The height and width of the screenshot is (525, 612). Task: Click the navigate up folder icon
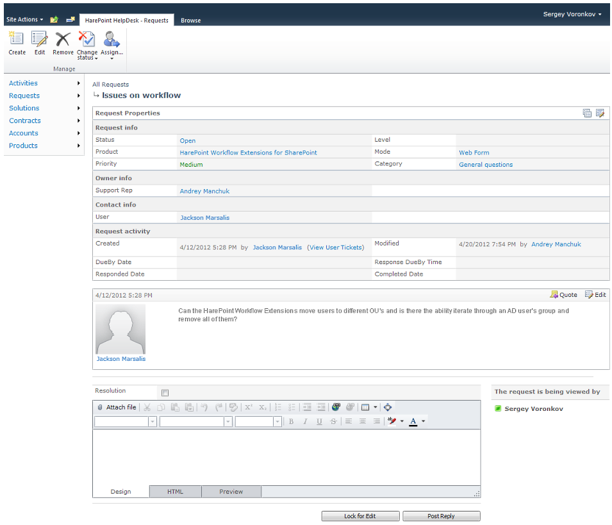54,20
